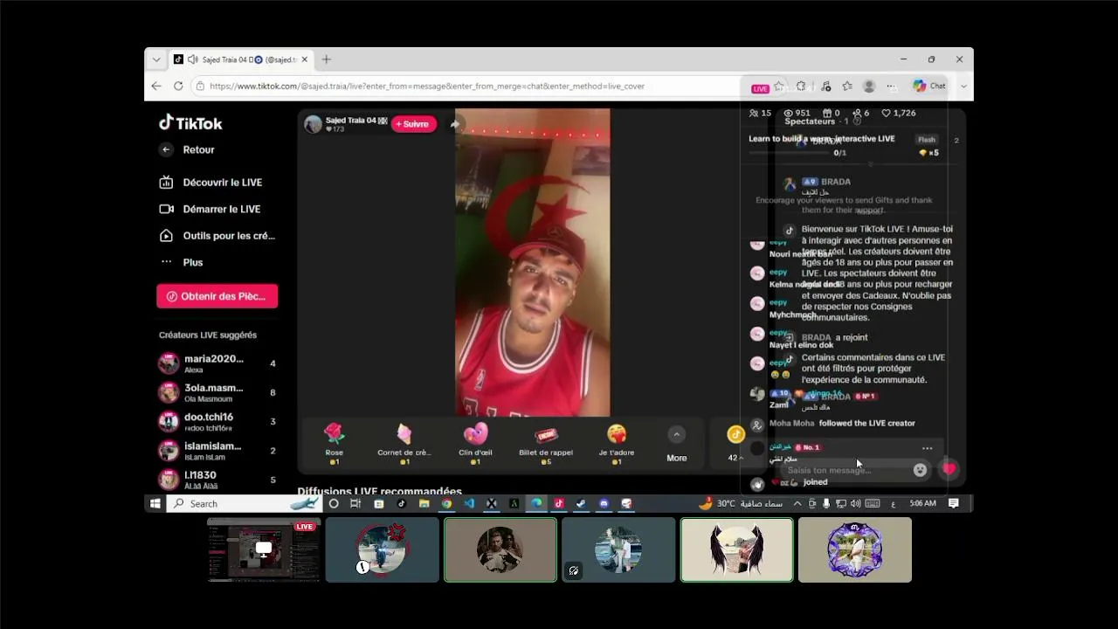Refresh the page
This screenshot has height=629, width=1118.
tap(178, 86)
